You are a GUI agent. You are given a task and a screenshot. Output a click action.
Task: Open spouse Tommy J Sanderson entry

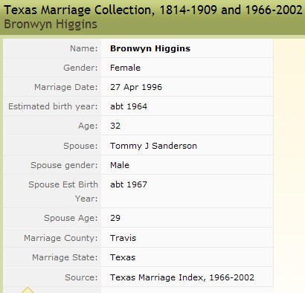coord(153,146)
